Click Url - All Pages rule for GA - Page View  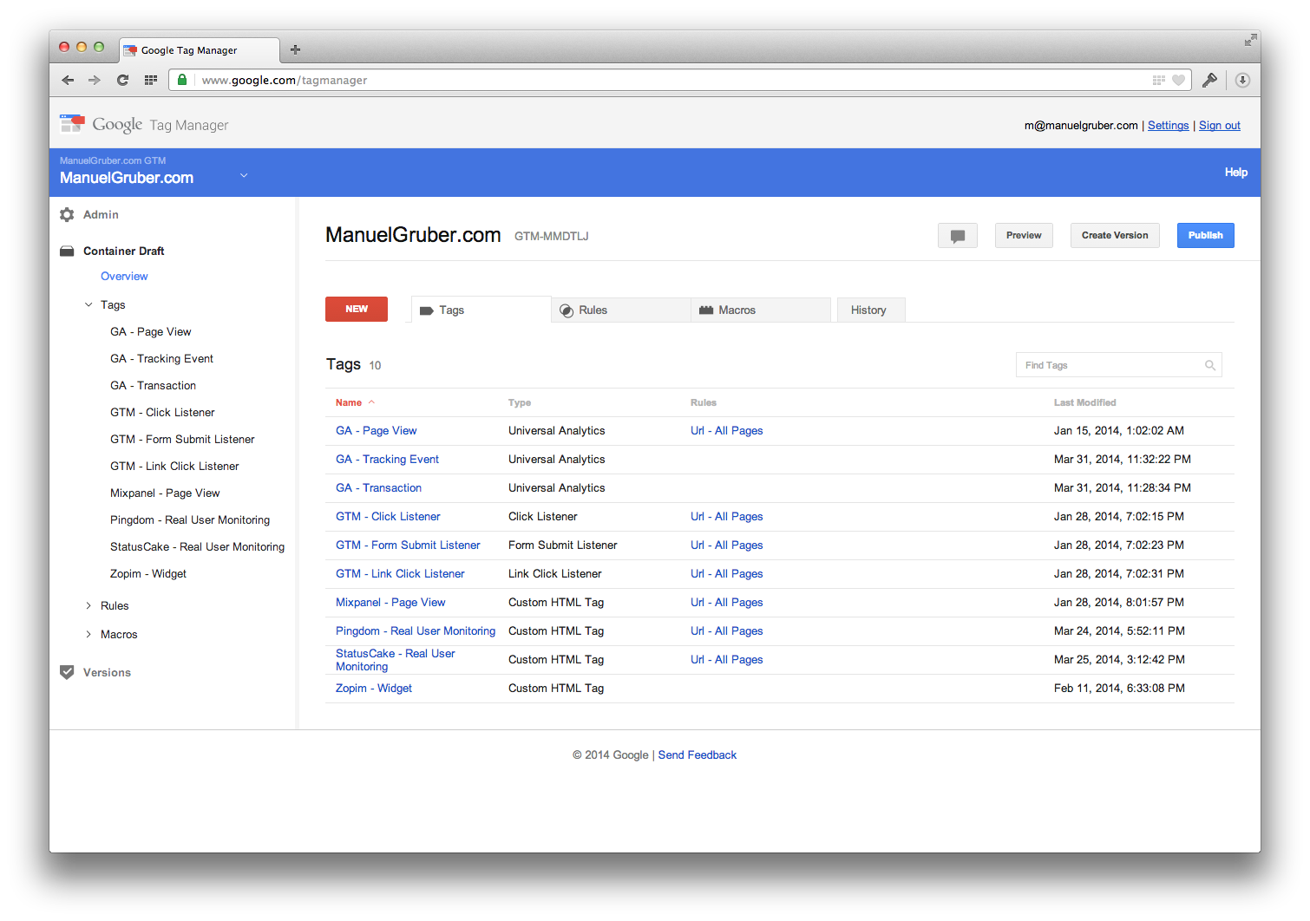(727, 431)
